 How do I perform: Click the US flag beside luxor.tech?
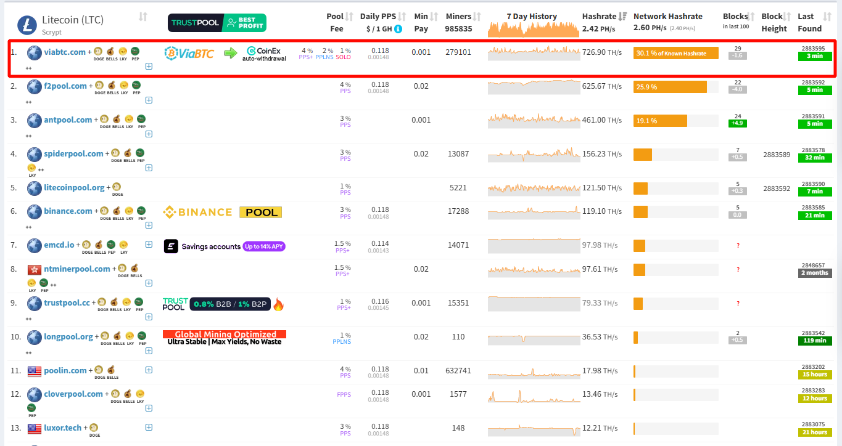[x=34, y=428]
